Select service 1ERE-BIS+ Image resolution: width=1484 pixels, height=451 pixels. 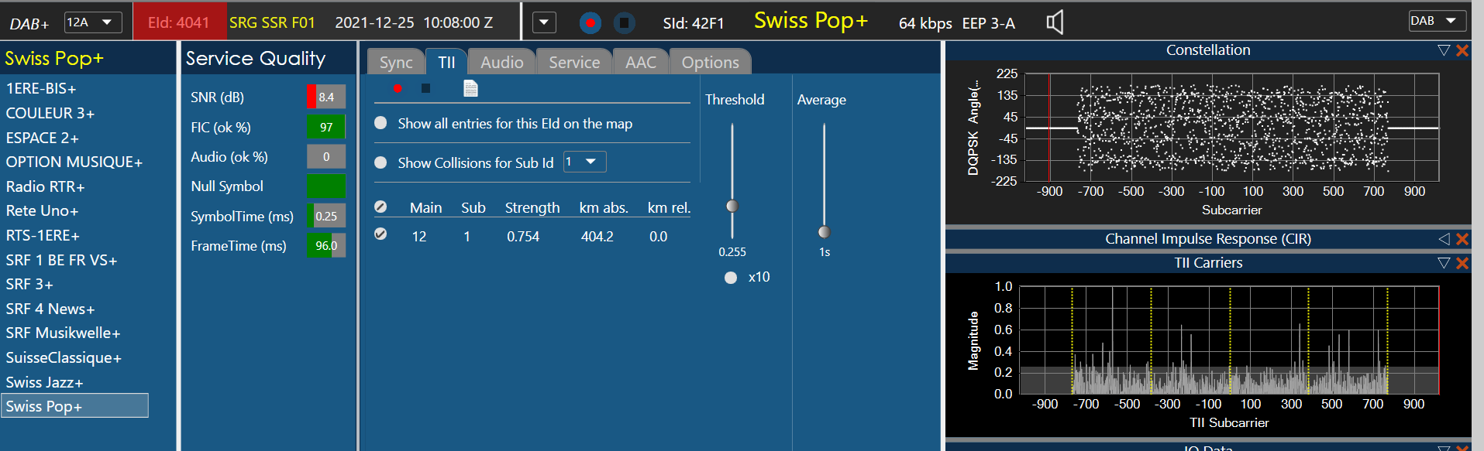click(x=41, y=88)
